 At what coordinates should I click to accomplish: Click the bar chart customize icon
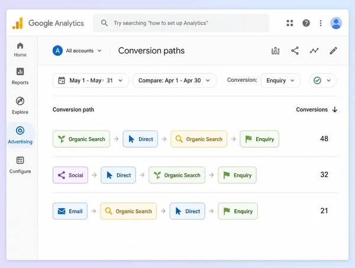click(275, 50)
